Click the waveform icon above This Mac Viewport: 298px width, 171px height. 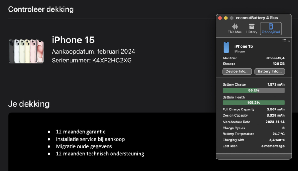[235, 26]
